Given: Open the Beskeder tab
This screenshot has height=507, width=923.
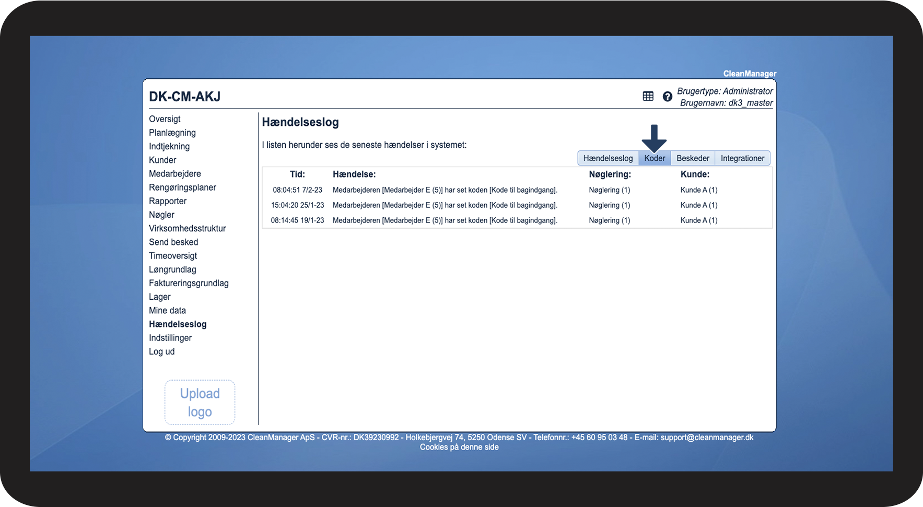Looking at the screenshot, I should (693, 158).
